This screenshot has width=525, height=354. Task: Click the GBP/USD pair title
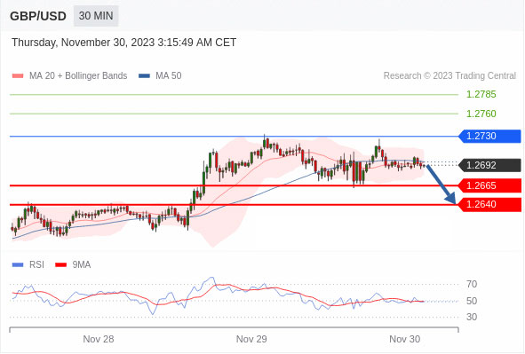(38, 16)
